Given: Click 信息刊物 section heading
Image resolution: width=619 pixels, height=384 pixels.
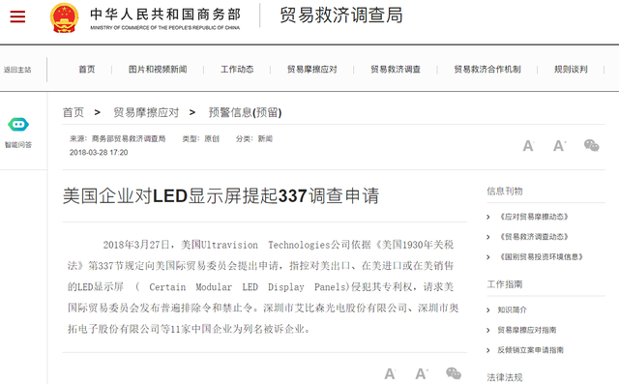Looking at the screenshot, I should pyautogui.click(x=505, y=192).
